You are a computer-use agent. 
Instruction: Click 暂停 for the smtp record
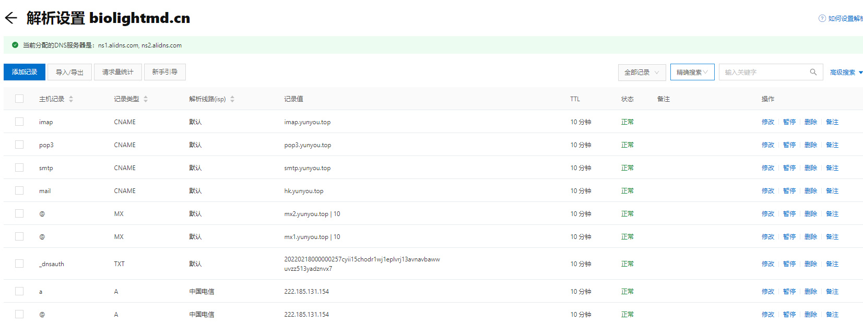789,168
